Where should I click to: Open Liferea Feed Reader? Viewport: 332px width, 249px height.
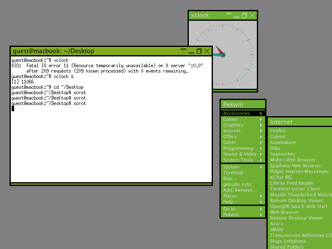point(300,183)
